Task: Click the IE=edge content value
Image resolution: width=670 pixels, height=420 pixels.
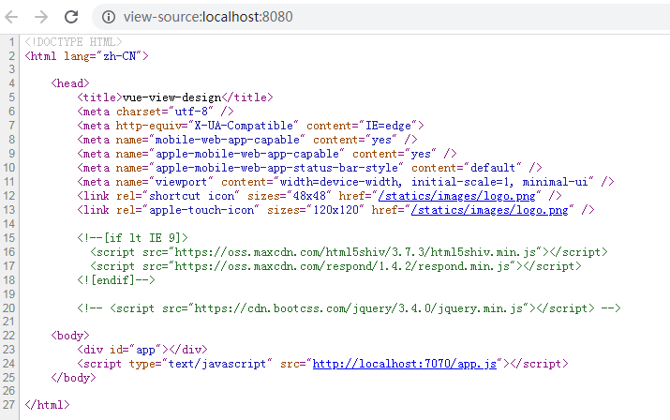Action: [388, 126]
